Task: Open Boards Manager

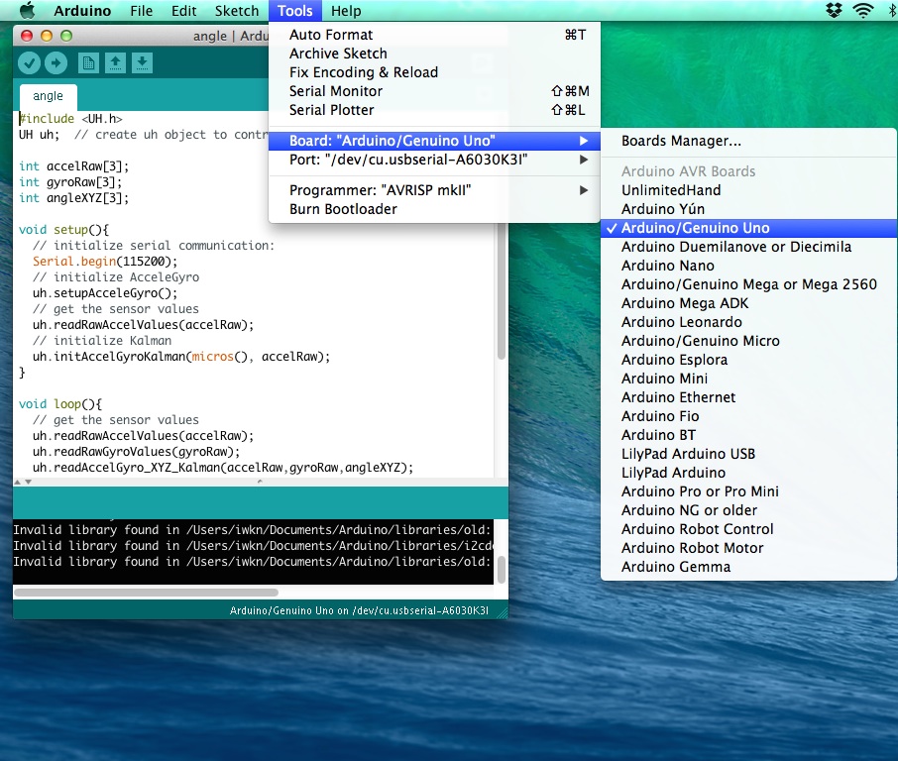Action: tap(748, 141)
